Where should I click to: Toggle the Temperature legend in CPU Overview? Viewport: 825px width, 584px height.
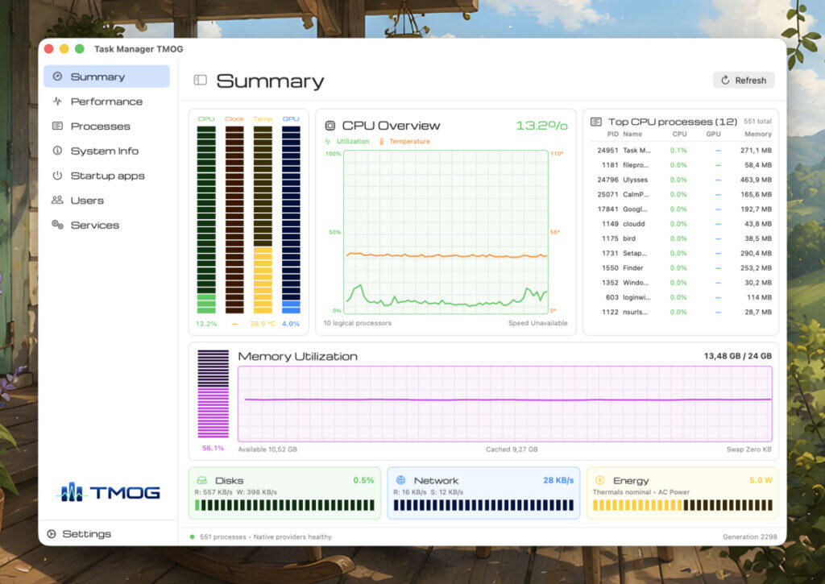pos(404,141)
